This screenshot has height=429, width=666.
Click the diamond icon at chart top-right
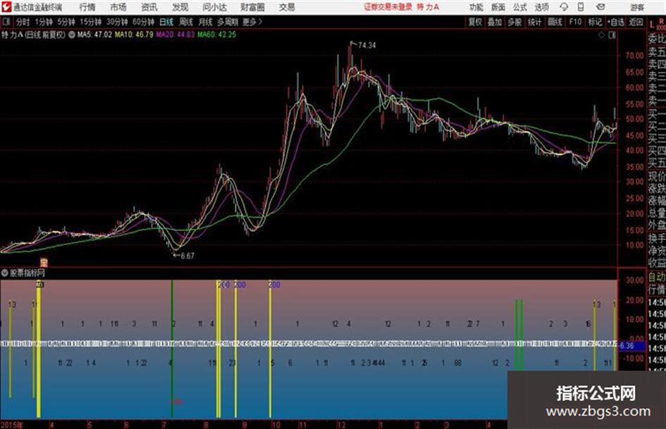(x=601, y=35)
